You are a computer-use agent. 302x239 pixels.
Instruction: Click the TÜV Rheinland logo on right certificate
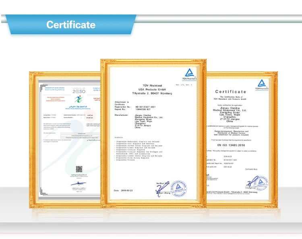point(262,85)
